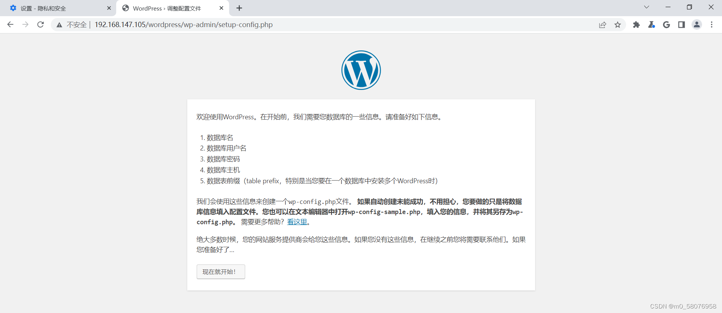Click the list item 数据库用户名
This screenshot has width=722, height=313.
(x=226, y=148)
